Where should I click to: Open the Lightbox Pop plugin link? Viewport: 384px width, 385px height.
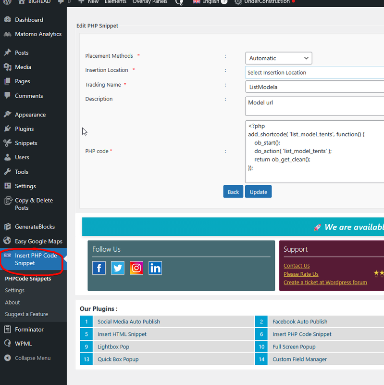(113, 346)
